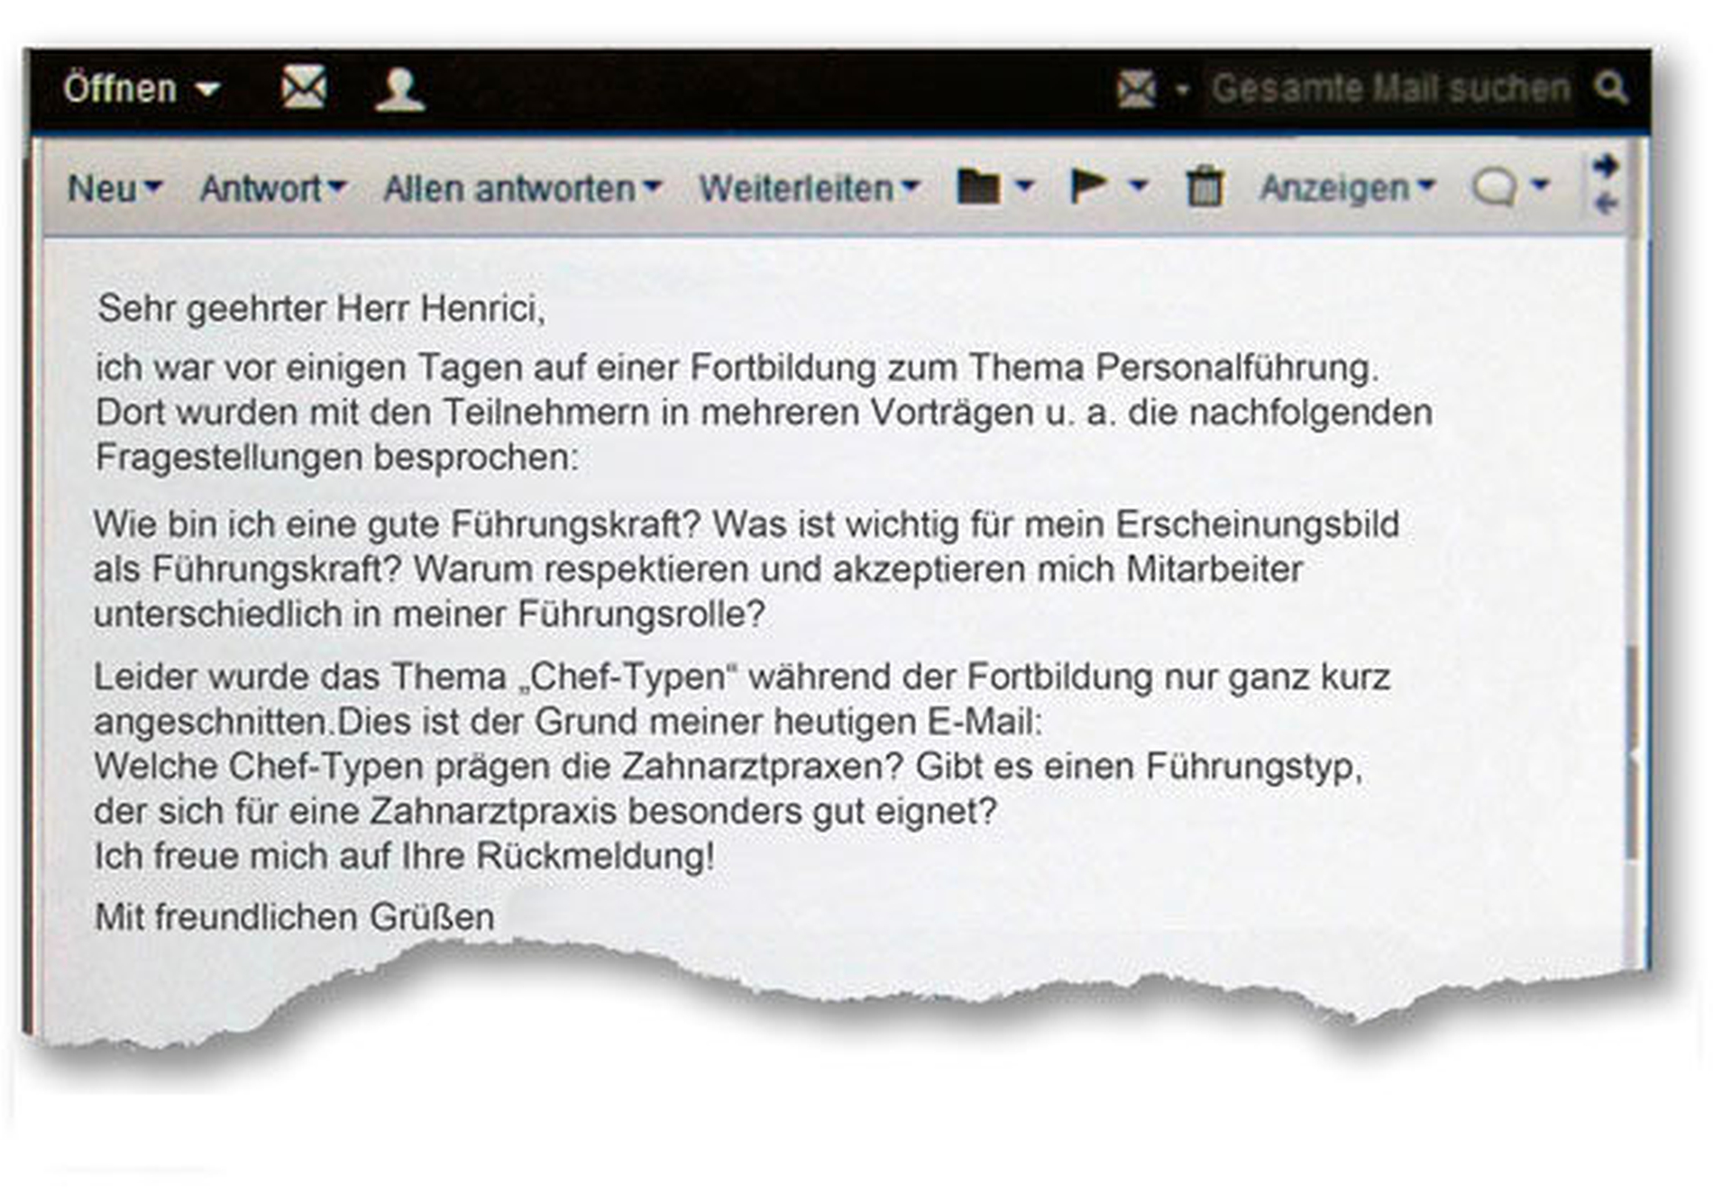Go to next message with right arrow
The height and width of the screenshot is (1193, 1713).
(x=1606, y=166)
